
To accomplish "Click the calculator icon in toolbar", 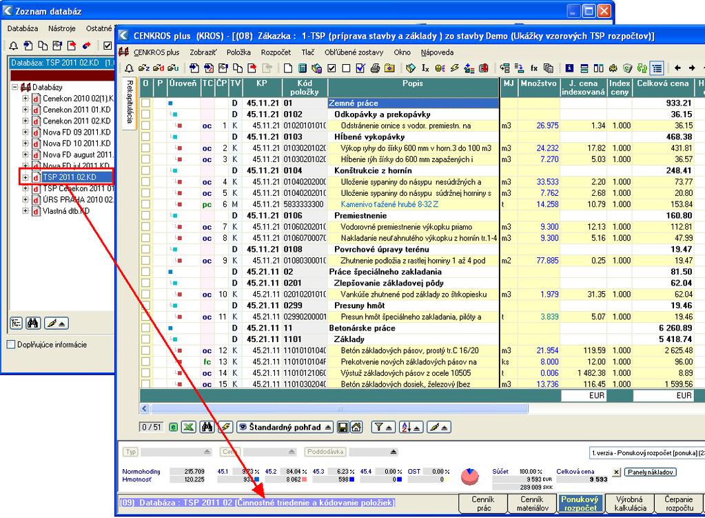I will (303, 68).
